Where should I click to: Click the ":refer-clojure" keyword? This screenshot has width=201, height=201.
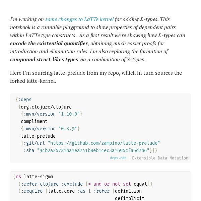pyautogui.click(x=40, y=184)
